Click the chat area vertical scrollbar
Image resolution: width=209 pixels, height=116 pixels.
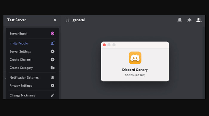(x=204, y=63)
